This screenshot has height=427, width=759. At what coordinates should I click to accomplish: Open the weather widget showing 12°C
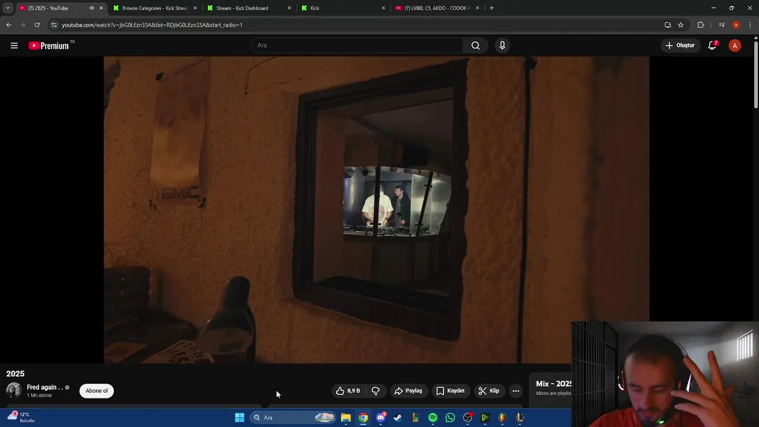(x=21, y=418)
